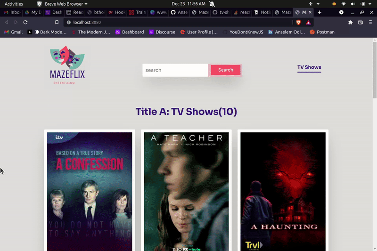Viewport: 377px width, 251px height.
Task: Switch to the btho tab
Action: [96, 12]
